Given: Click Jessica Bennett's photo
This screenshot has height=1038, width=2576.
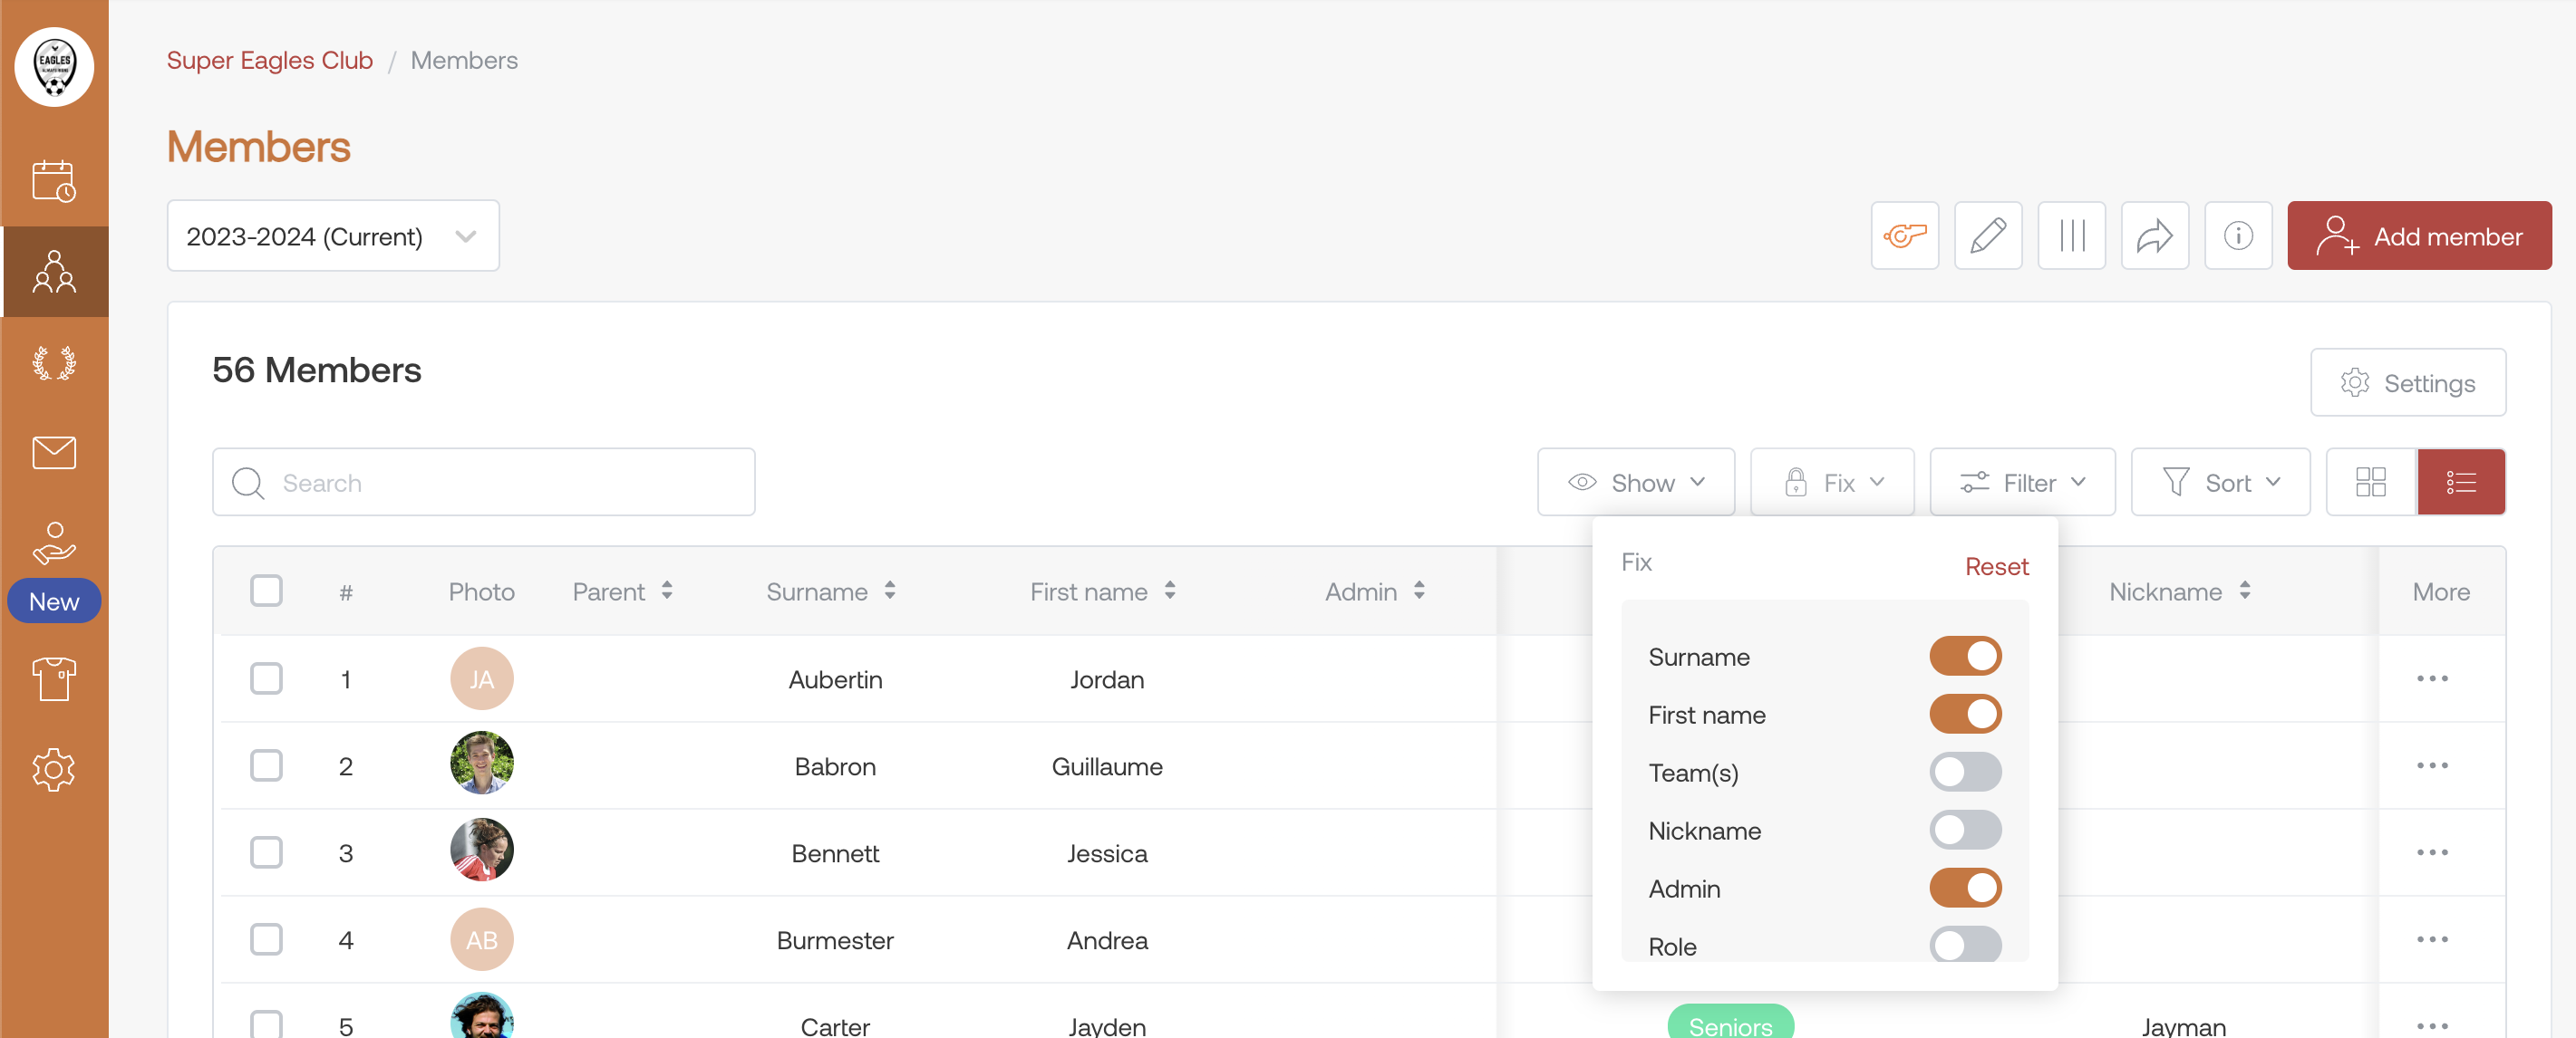Looking at the screenshot, I should click(481, 851).
